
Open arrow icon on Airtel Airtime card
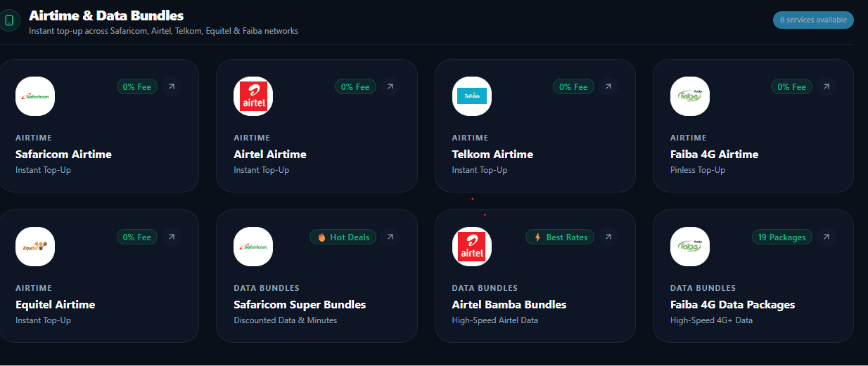[390, 86]
